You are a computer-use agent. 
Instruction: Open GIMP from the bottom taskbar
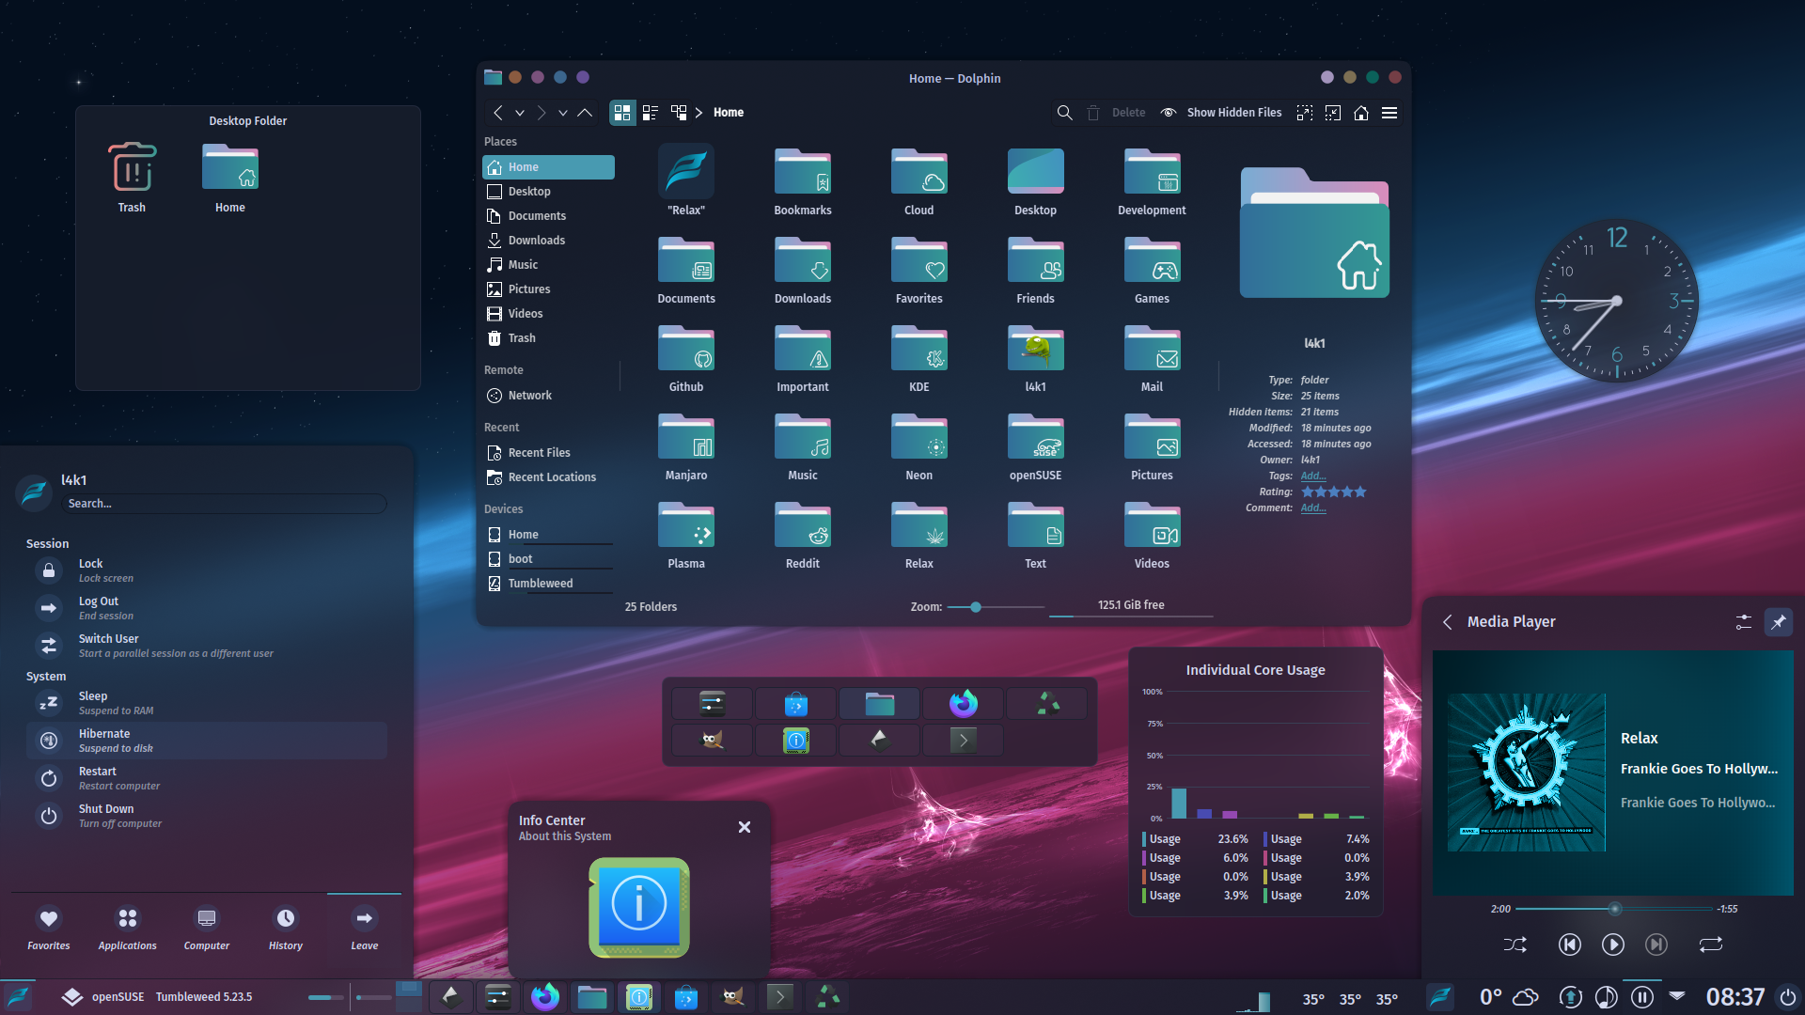pos(733,997)
